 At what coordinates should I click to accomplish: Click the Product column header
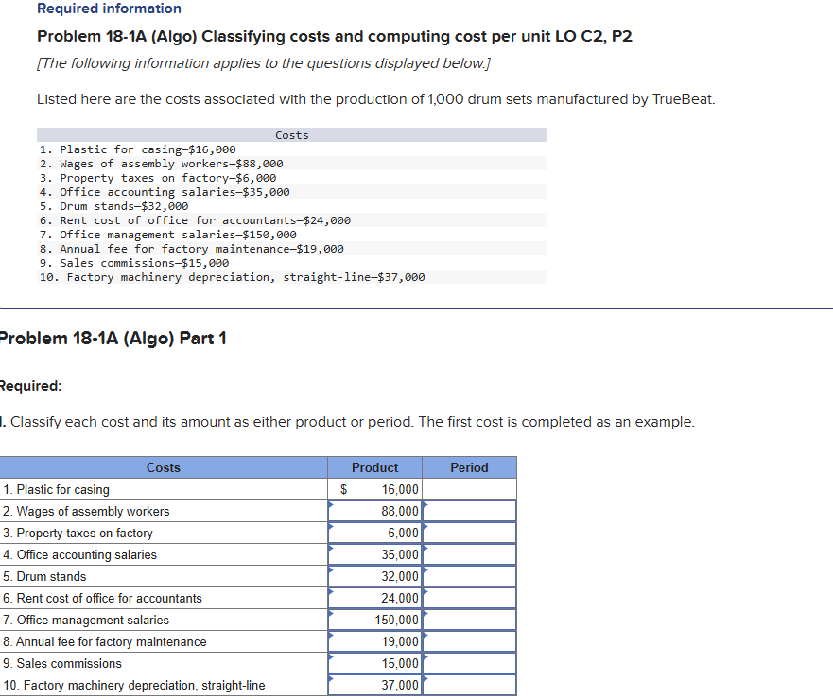[374, 466]
